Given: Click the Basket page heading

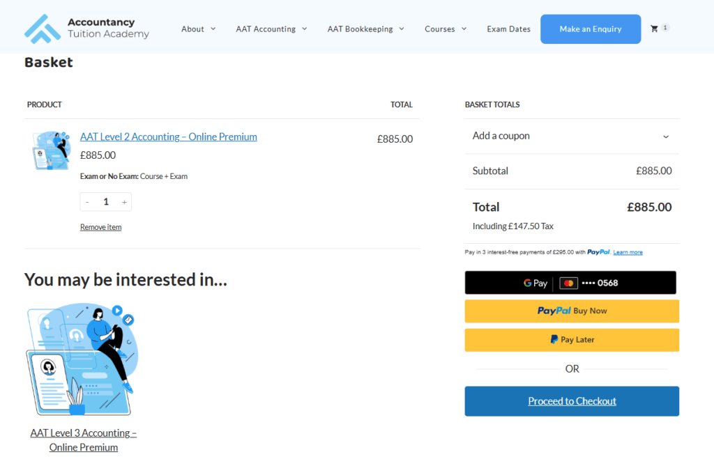Looking at the screenshot, I should pos(48,62).
